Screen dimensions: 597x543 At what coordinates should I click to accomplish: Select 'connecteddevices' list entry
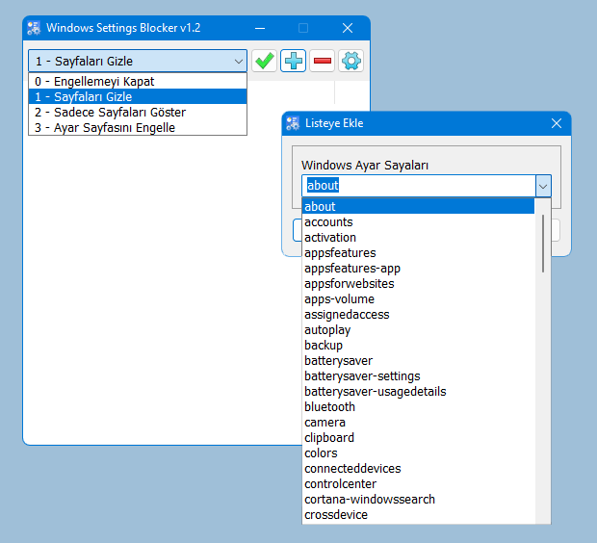tap(419, 468)
